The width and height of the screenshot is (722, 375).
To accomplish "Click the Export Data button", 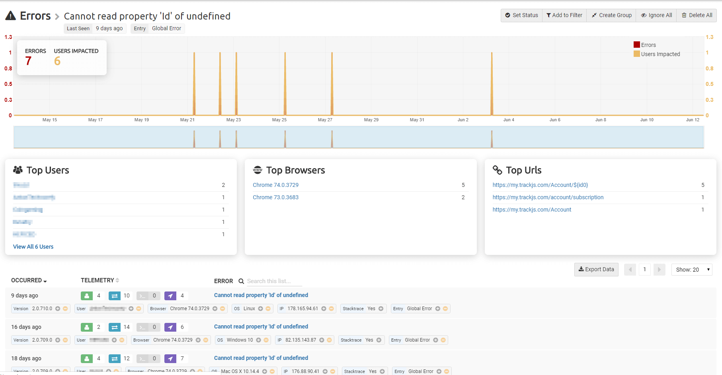I will (x=596, y=269).
